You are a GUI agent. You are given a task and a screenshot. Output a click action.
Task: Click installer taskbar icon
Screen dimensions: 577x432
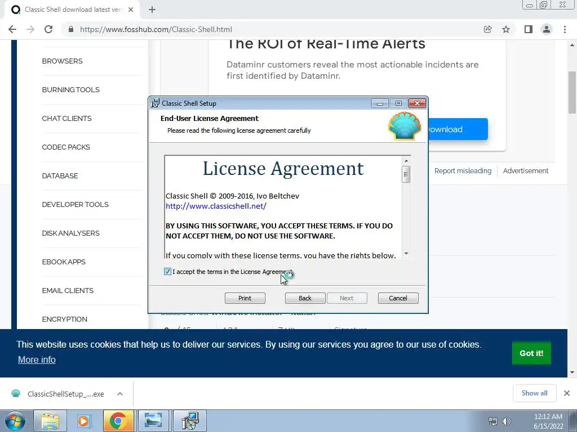(190, 421)
